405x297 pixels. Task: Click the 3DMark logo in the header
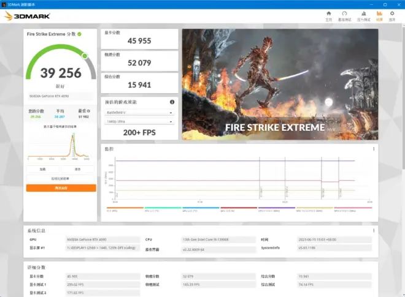tap(29, 17)
